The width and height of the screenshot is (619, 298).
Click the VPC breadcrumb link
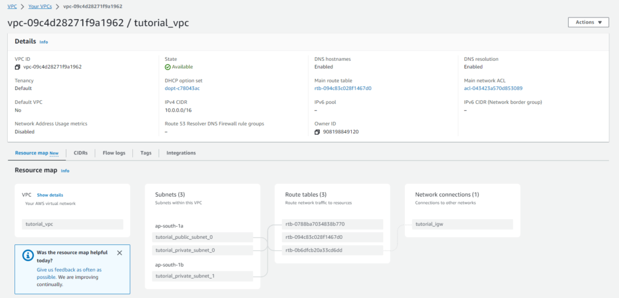click(11, 6)
